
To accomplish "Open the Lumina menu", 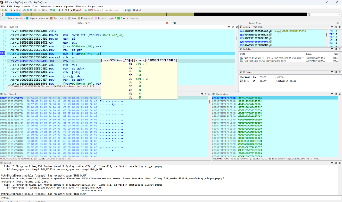I will [57, 7].
